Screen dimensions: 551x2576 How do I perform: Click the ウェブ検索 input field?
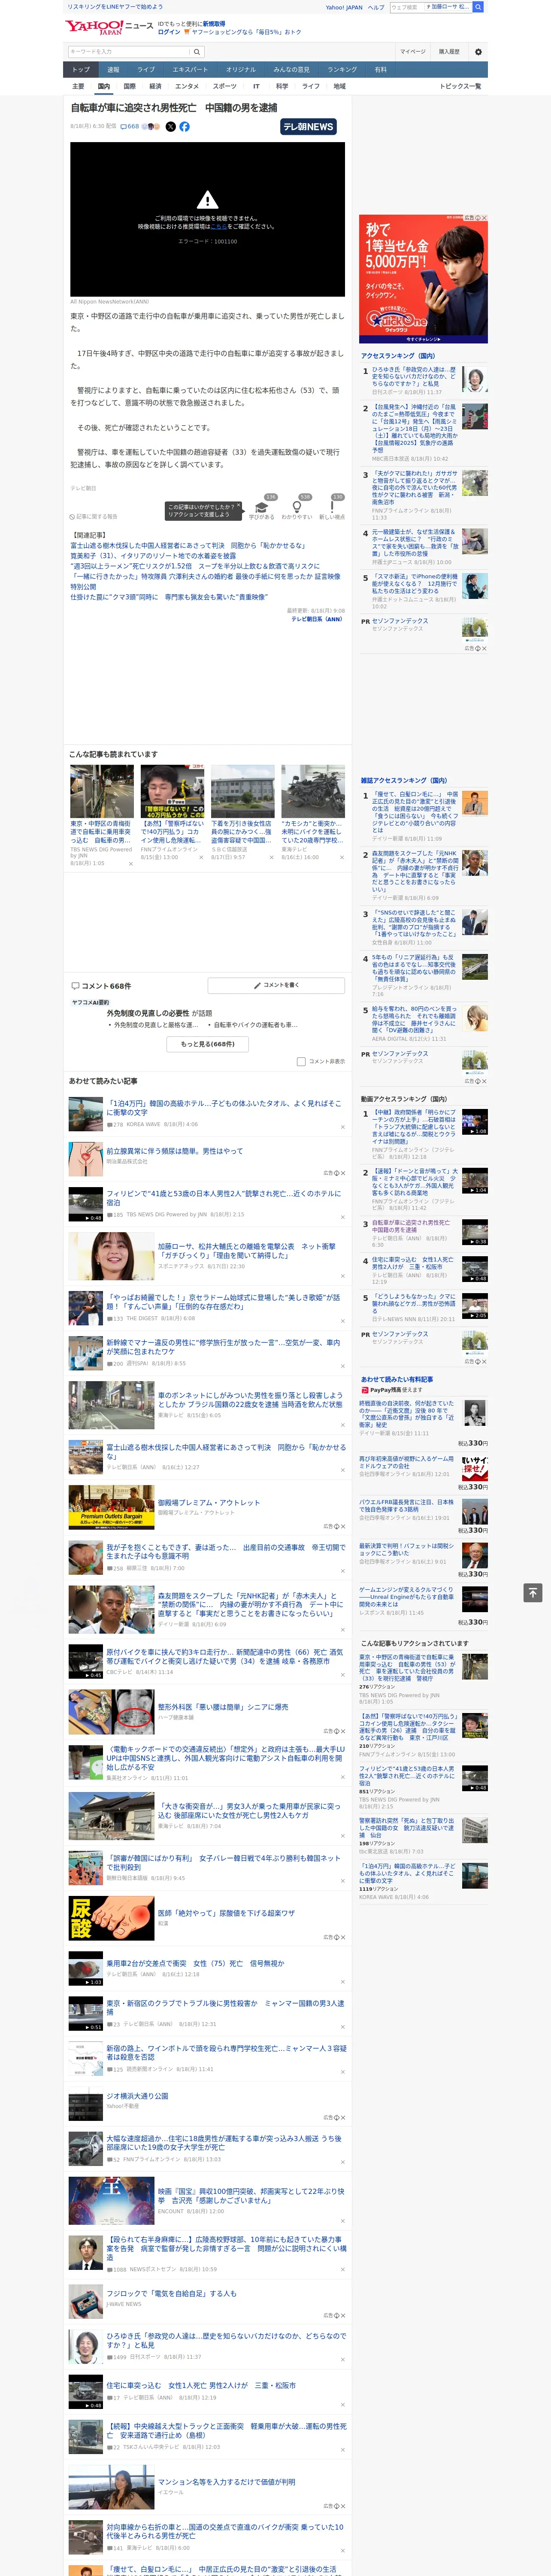click(x=406, y=7)
